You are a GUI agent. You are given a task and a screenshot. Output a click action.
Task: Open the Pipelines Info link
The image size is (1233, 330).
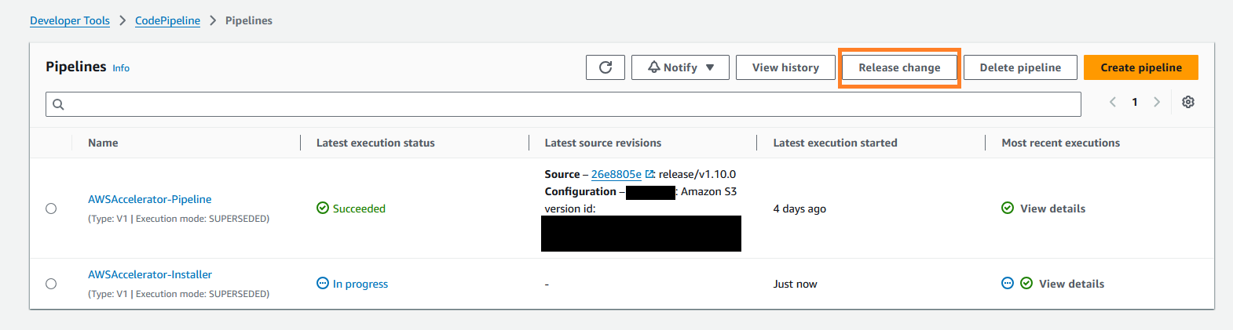coord(121,68)
